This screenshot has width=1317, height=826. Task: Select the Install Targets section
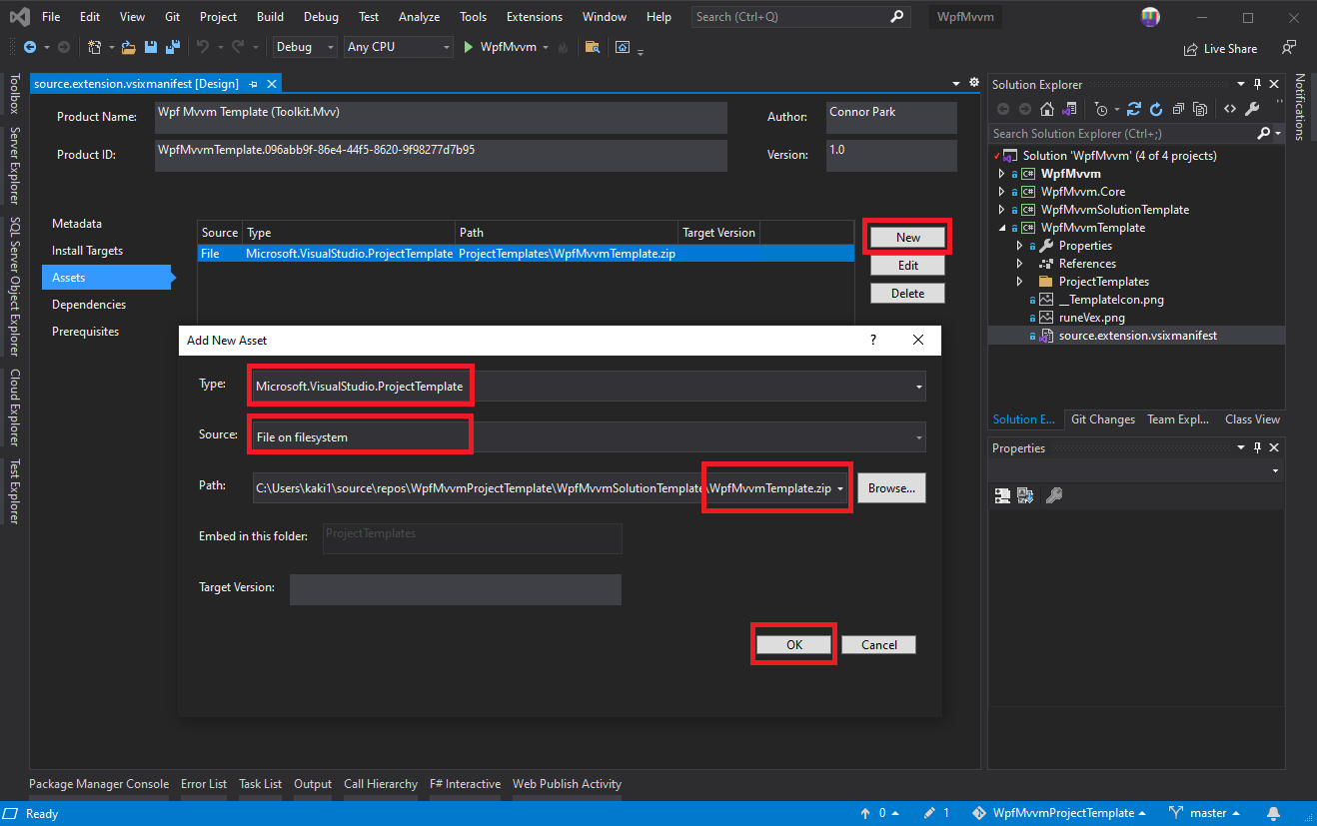[x=87, y=251]
